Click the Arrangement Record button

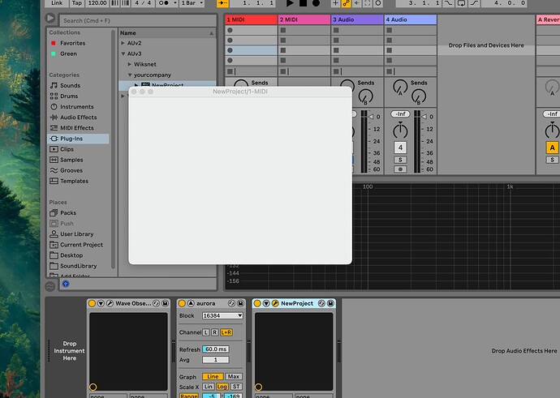tap(316, 3)
